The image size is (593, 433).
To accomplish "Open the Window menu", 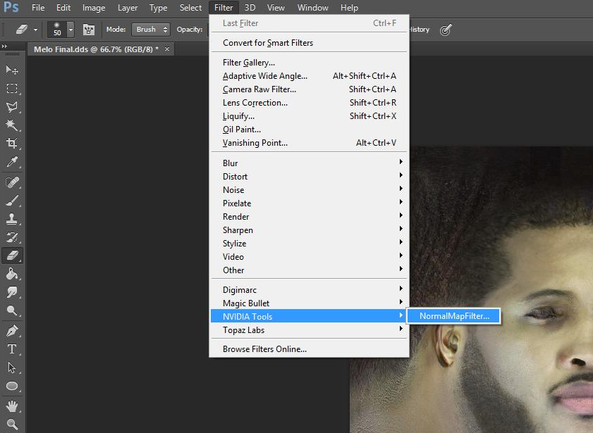I will coord(313,8).
